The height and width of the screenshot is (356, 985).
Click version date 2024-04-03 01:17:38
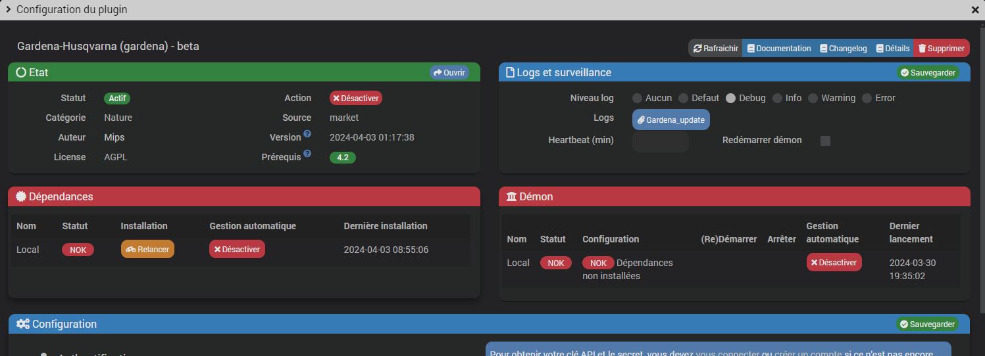click(372, 137)
